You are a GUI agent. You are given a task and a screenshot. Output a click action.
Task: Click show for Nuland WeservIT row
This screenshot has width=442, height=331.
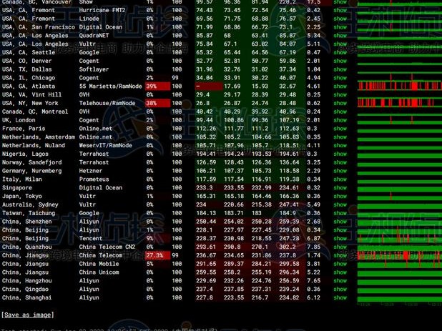tap(340, 145)
